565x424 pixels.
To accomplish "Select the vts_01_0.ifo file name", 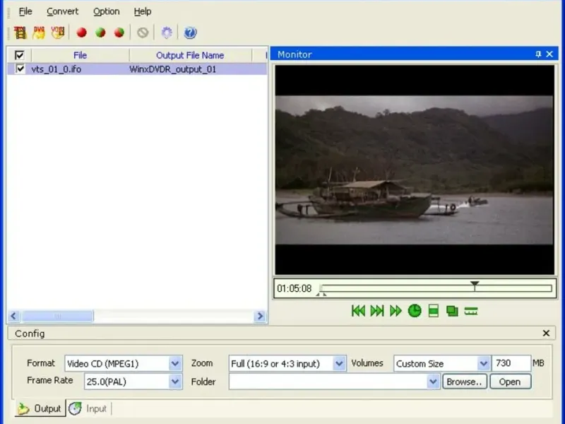I will coord(56,69).
